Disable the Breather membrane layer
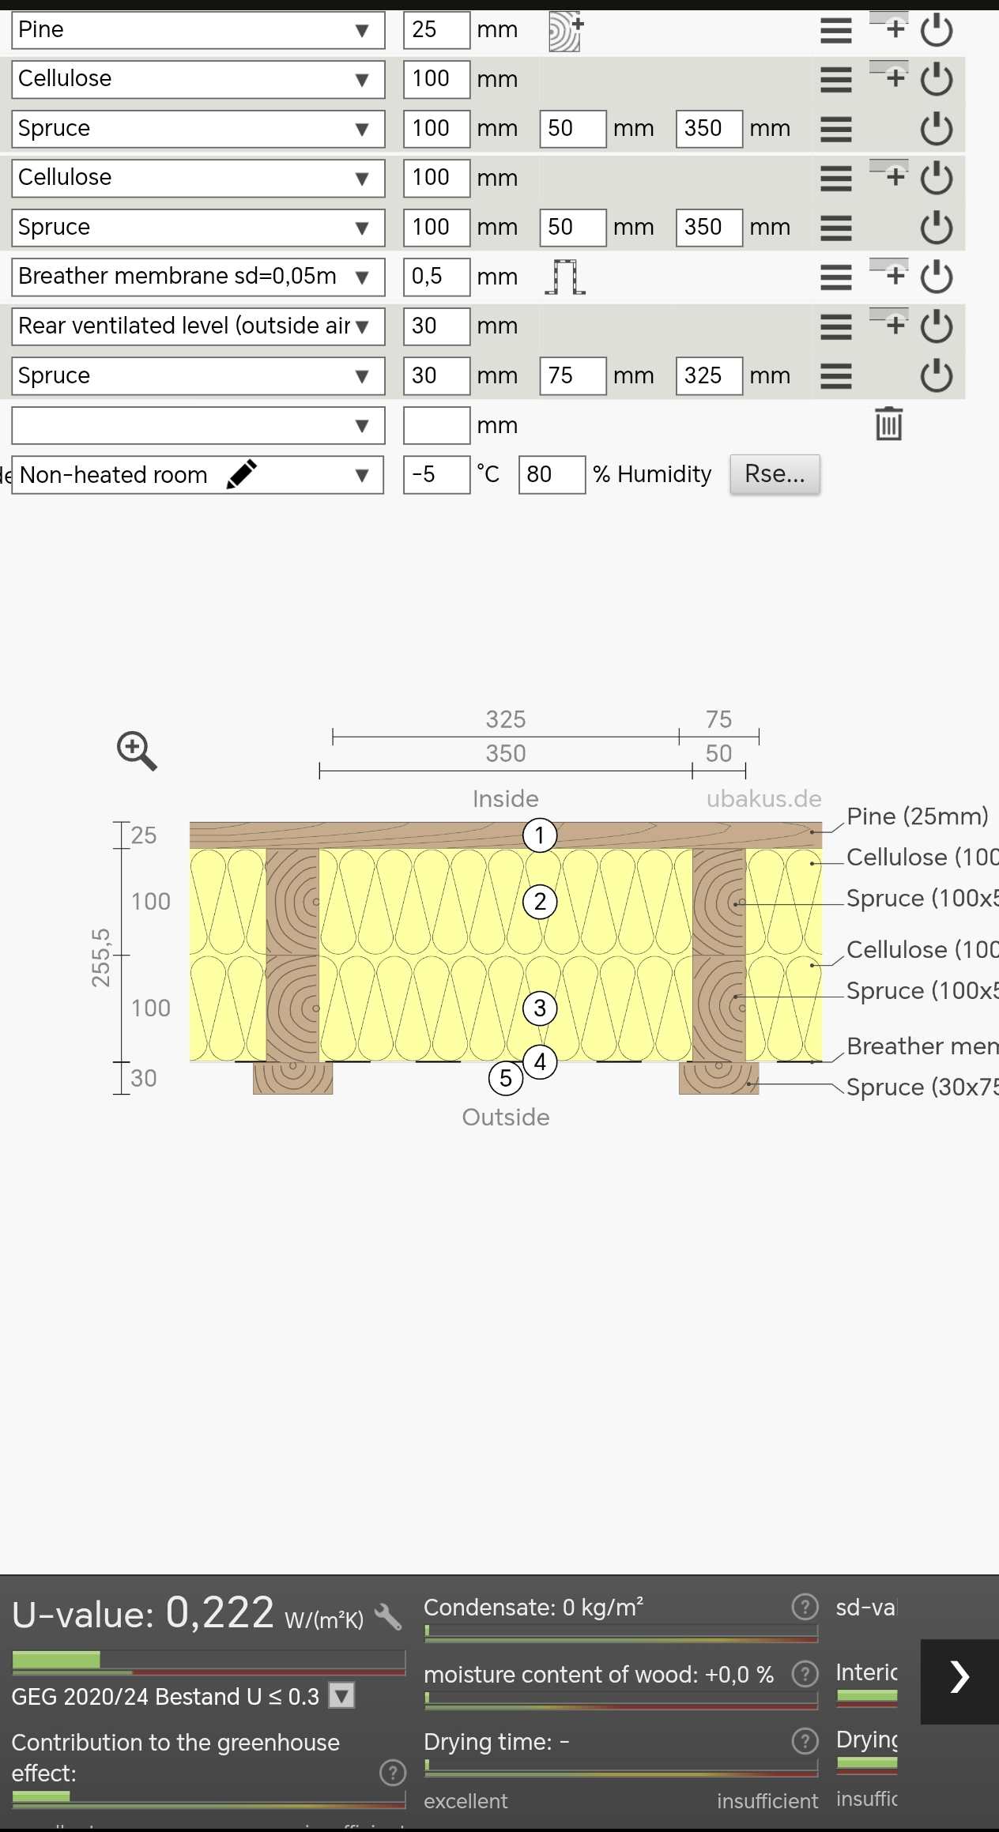 (937, 277)
